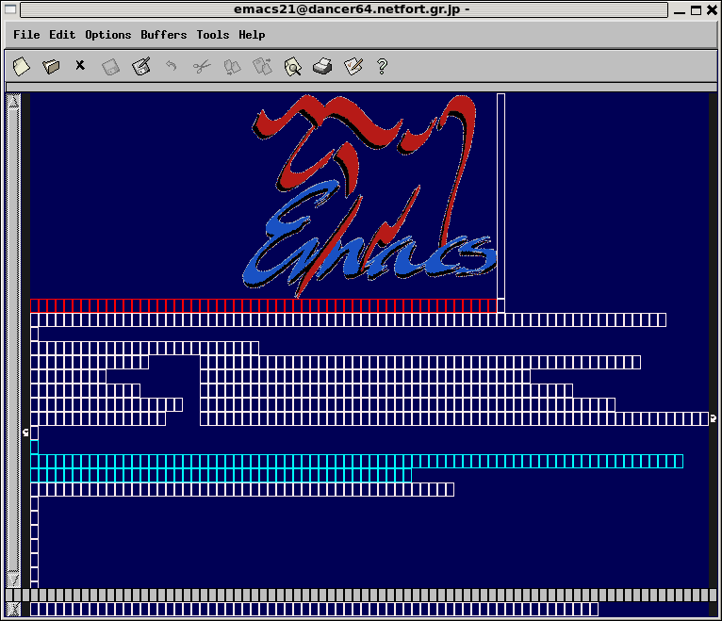Open the Edit menu
722x621 pixels.
62,35
